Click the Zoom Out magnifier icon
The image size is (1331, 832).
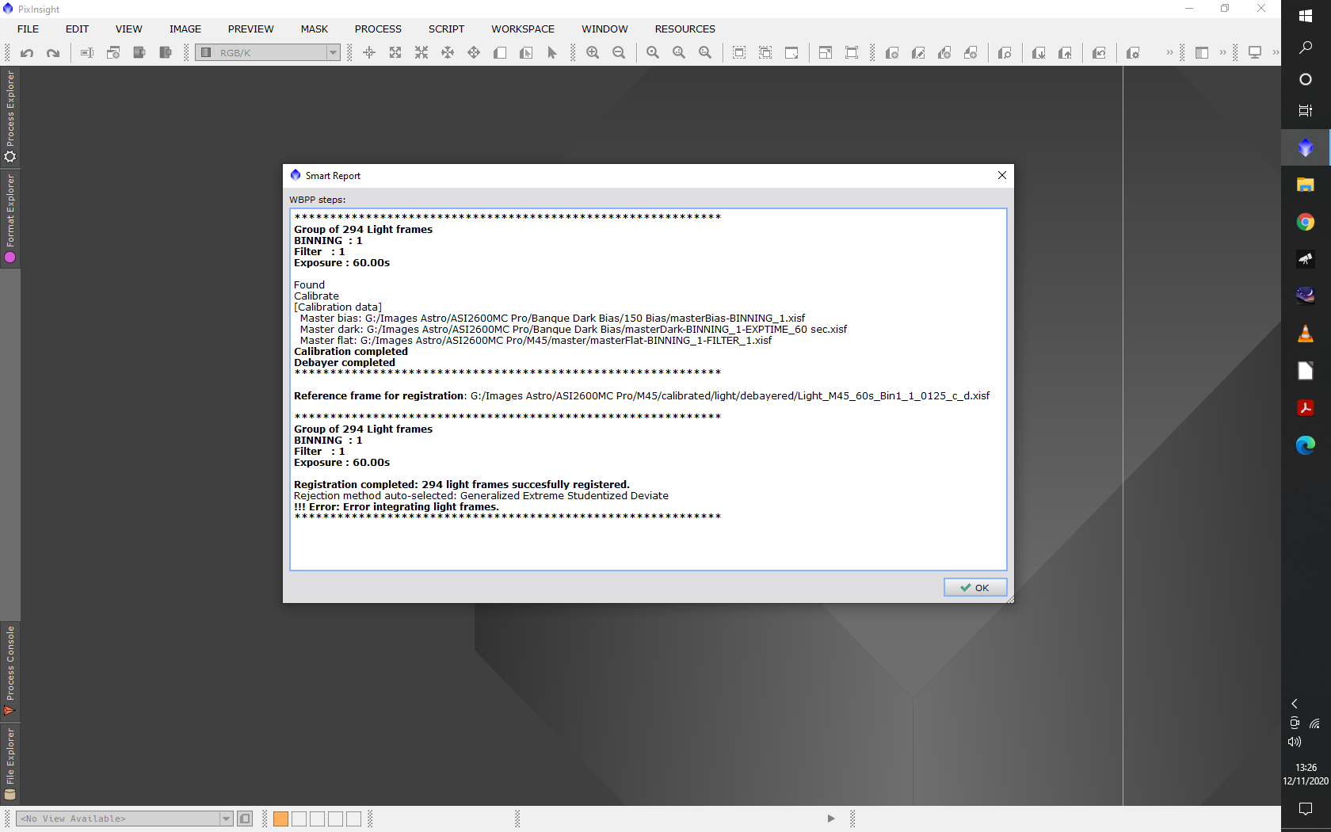(x=619, y=53)
